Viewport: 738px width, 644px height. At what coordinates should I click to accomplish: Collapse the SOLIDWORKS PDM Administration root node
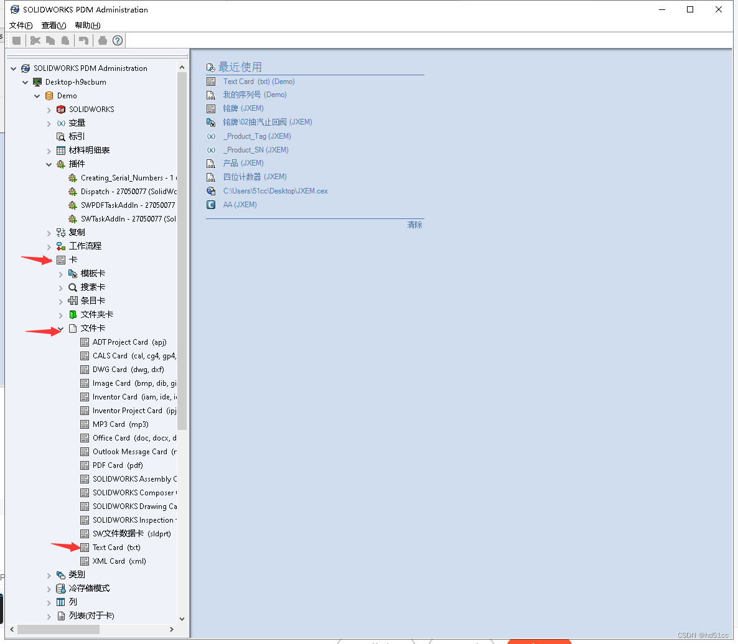(14, 68)
